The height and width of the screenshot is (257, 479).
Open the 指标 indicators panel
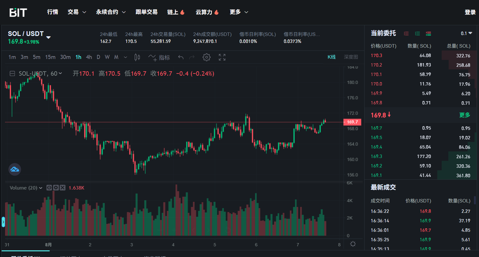[159, 57]
